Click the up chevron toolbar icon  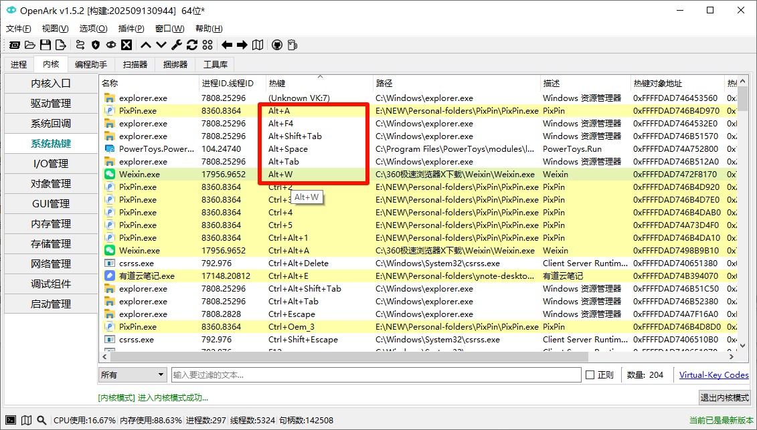[x=146, y=45]
